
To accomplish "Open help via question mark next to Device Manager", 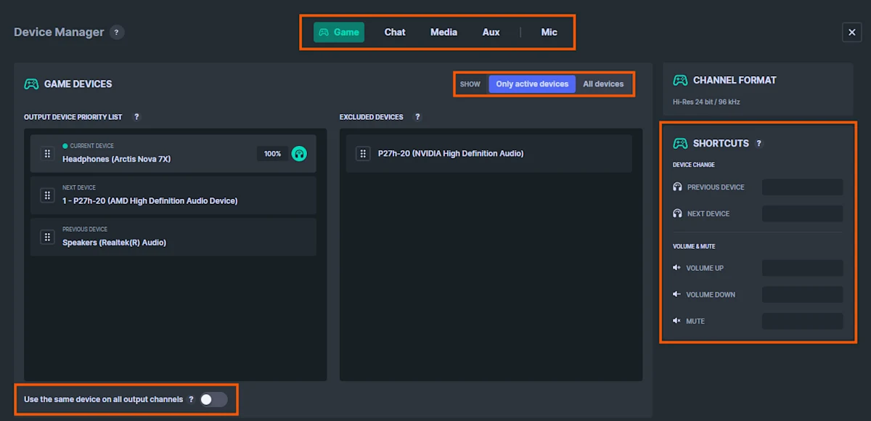I will [117, 32].
